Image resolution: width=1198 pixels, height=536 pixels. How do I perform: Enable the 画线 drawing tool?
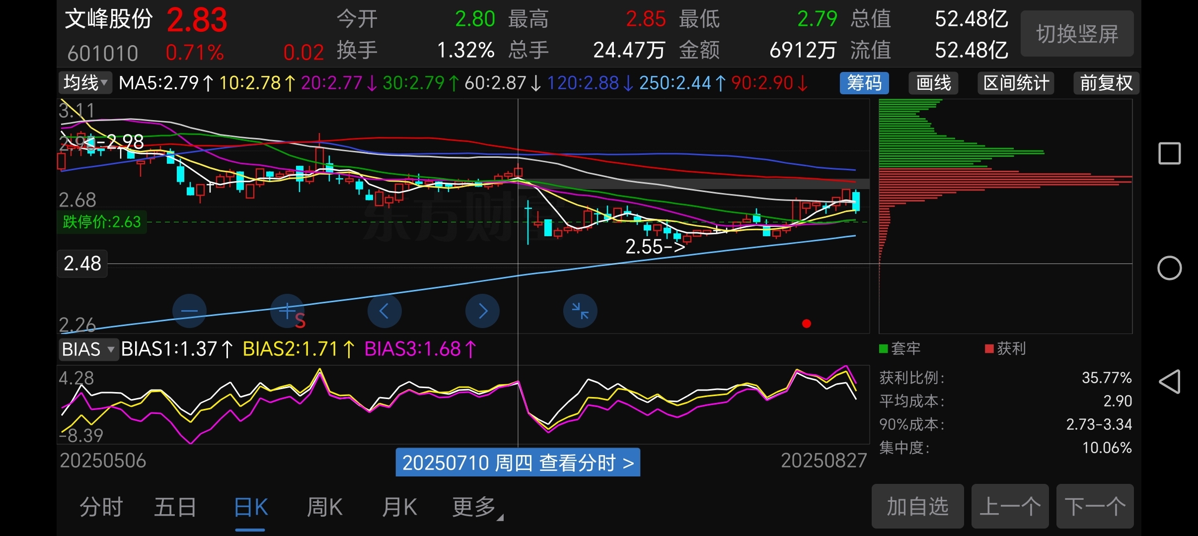click(x=933, y=83)
